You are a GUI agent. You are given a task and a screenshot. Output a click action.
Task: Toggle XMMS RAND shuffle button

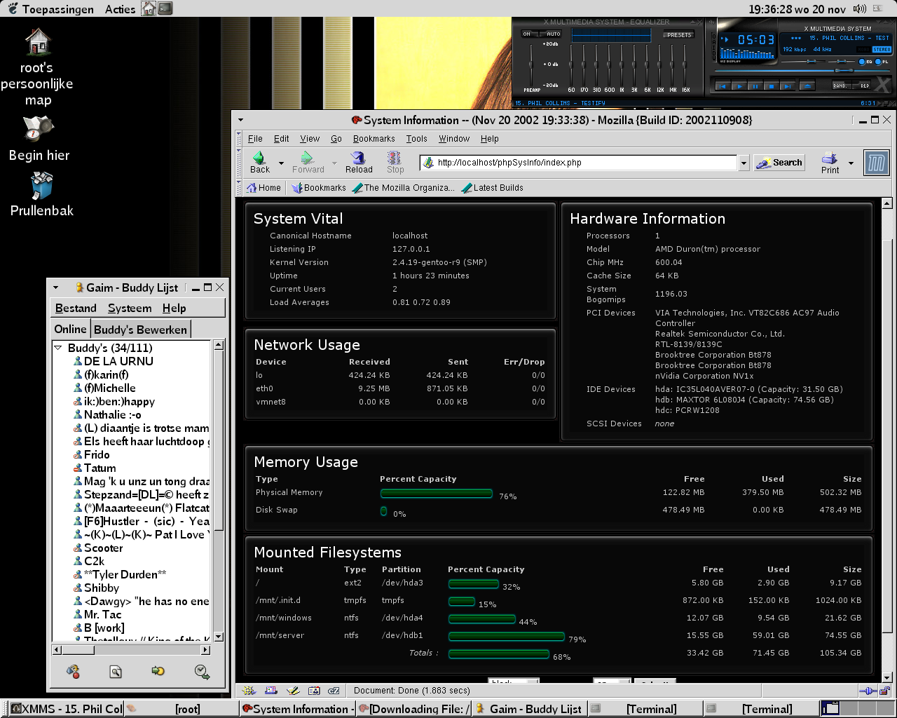[841, 86]
